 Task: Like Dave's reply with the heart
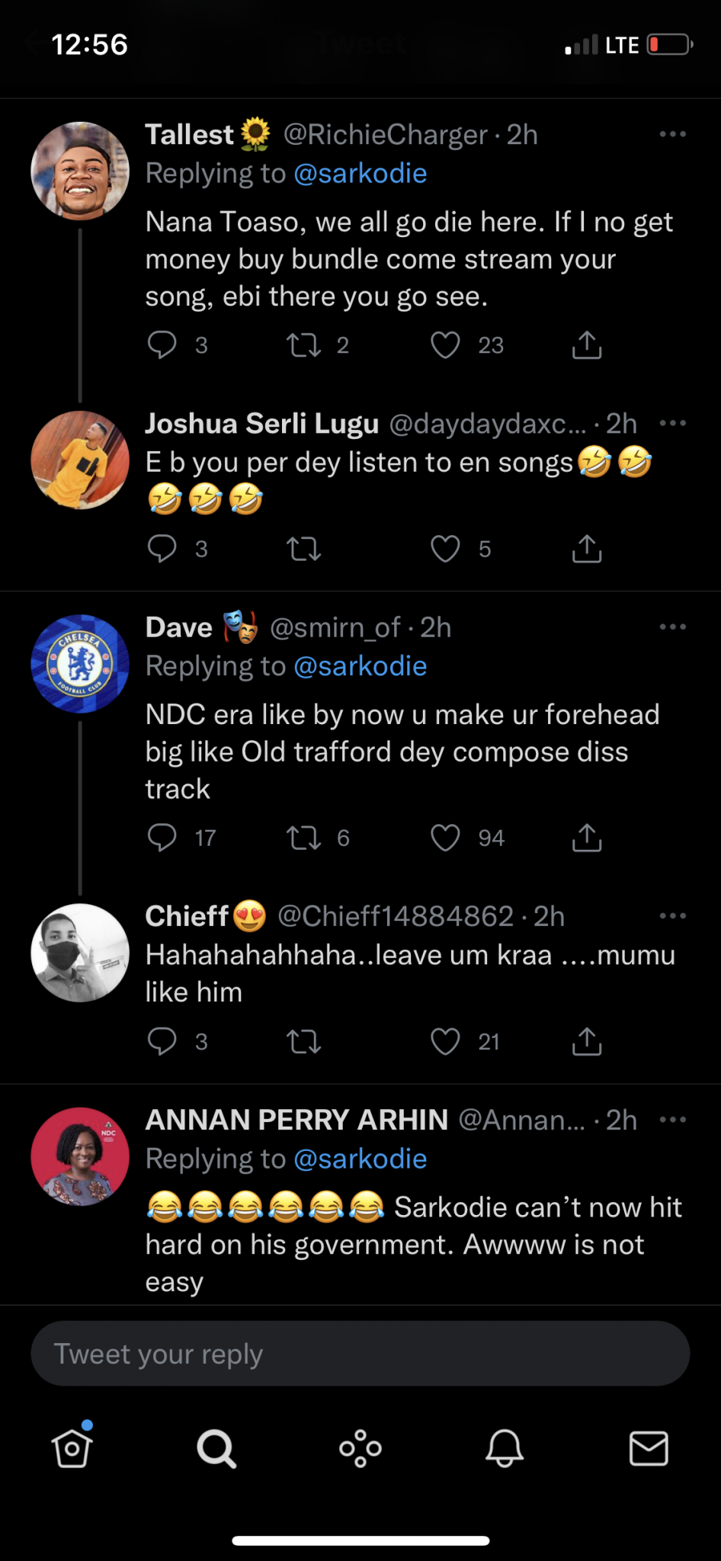pyautogui.click(x=445, y=837)
